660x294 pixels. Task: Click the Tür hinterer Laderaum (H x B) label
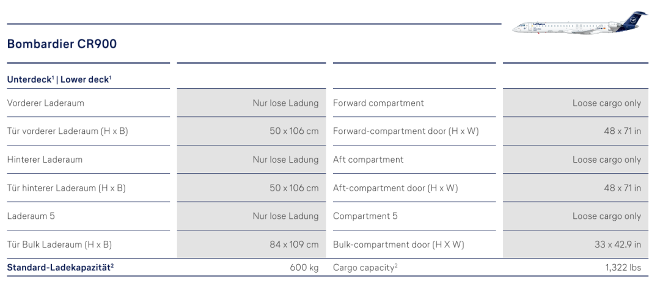coord(66,188)
